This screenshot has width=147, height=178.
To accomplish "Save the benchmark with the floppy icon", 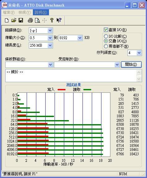I will pos(21,20).
